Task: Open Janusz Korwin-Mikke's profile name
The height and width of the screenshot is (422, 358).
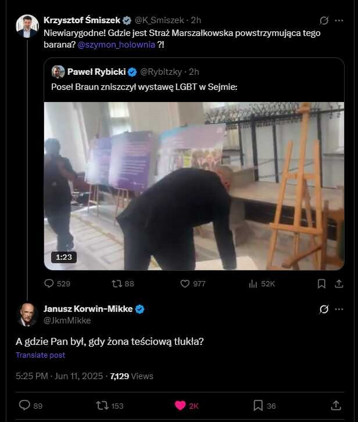Action: (x=88, y=309)
